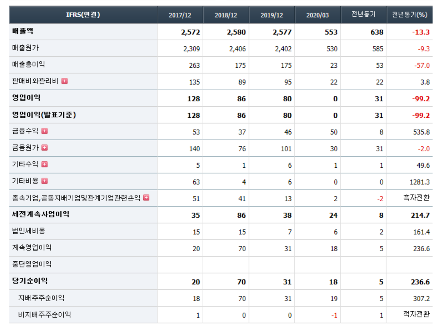The image size is (440, 329).
Task: Select the 2020/03 column header
Action: [x=317, y=15]
